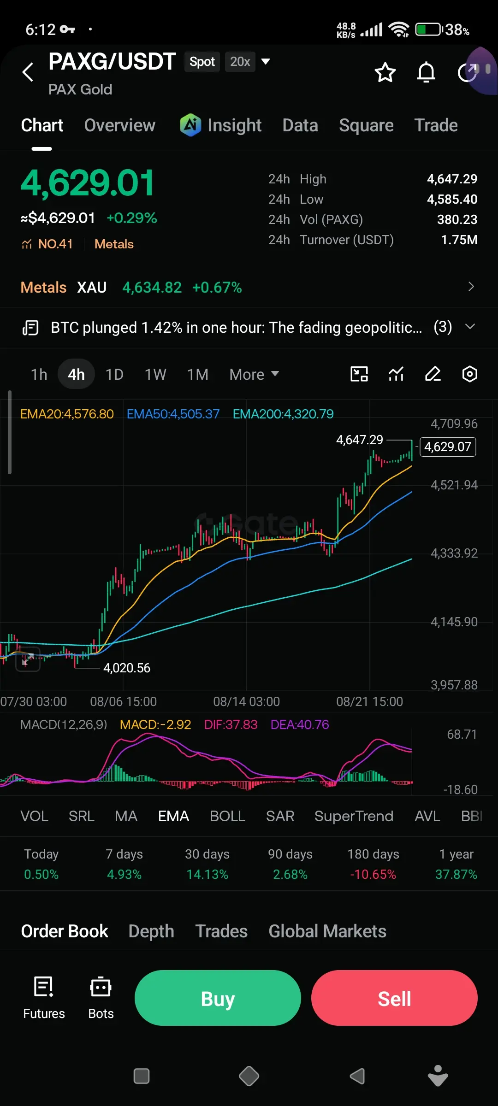
Task: Tap the red Sell button
Action: (x=394, y=998)
